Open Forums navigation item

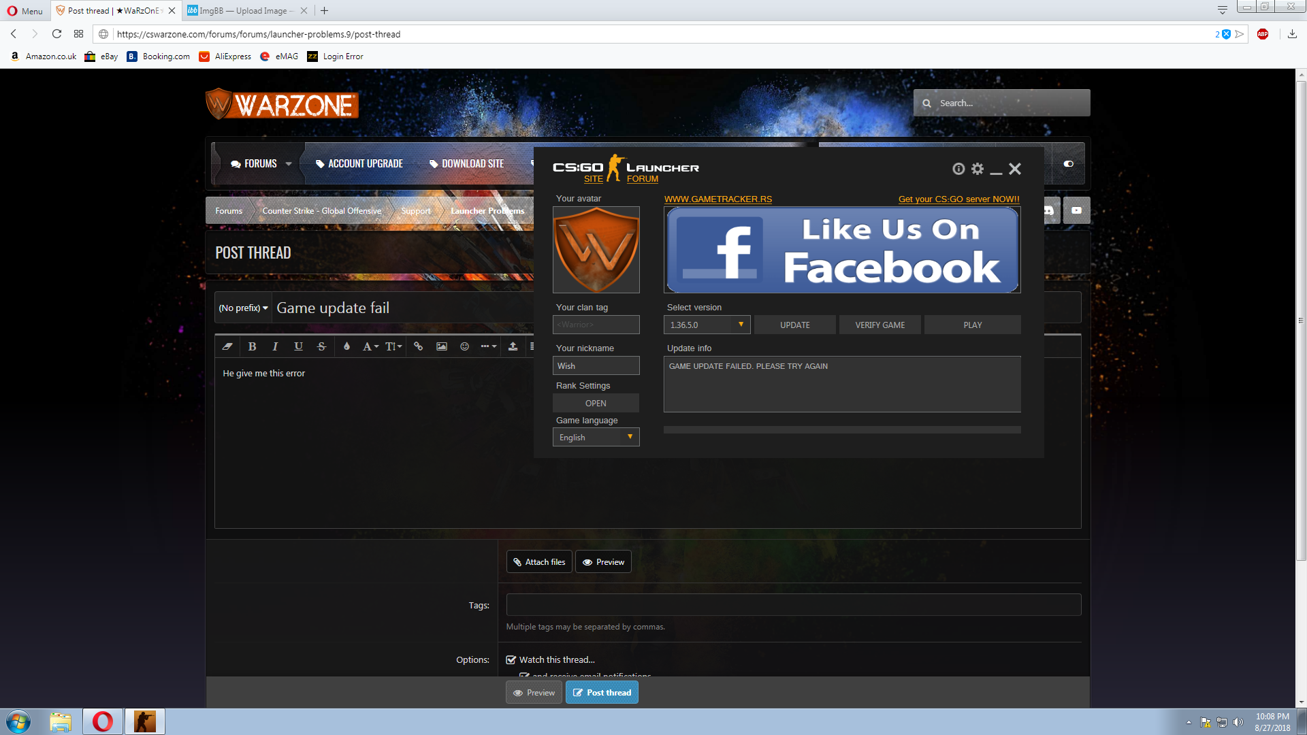point(254,164)
